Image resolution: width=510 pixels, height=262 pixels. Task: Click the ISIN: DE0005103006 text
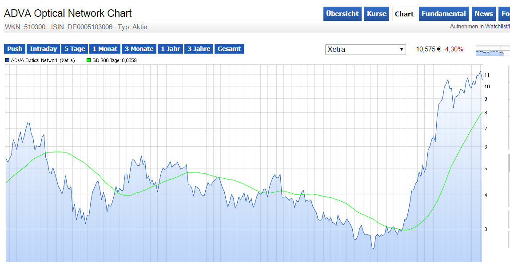(x=82, y=27)
